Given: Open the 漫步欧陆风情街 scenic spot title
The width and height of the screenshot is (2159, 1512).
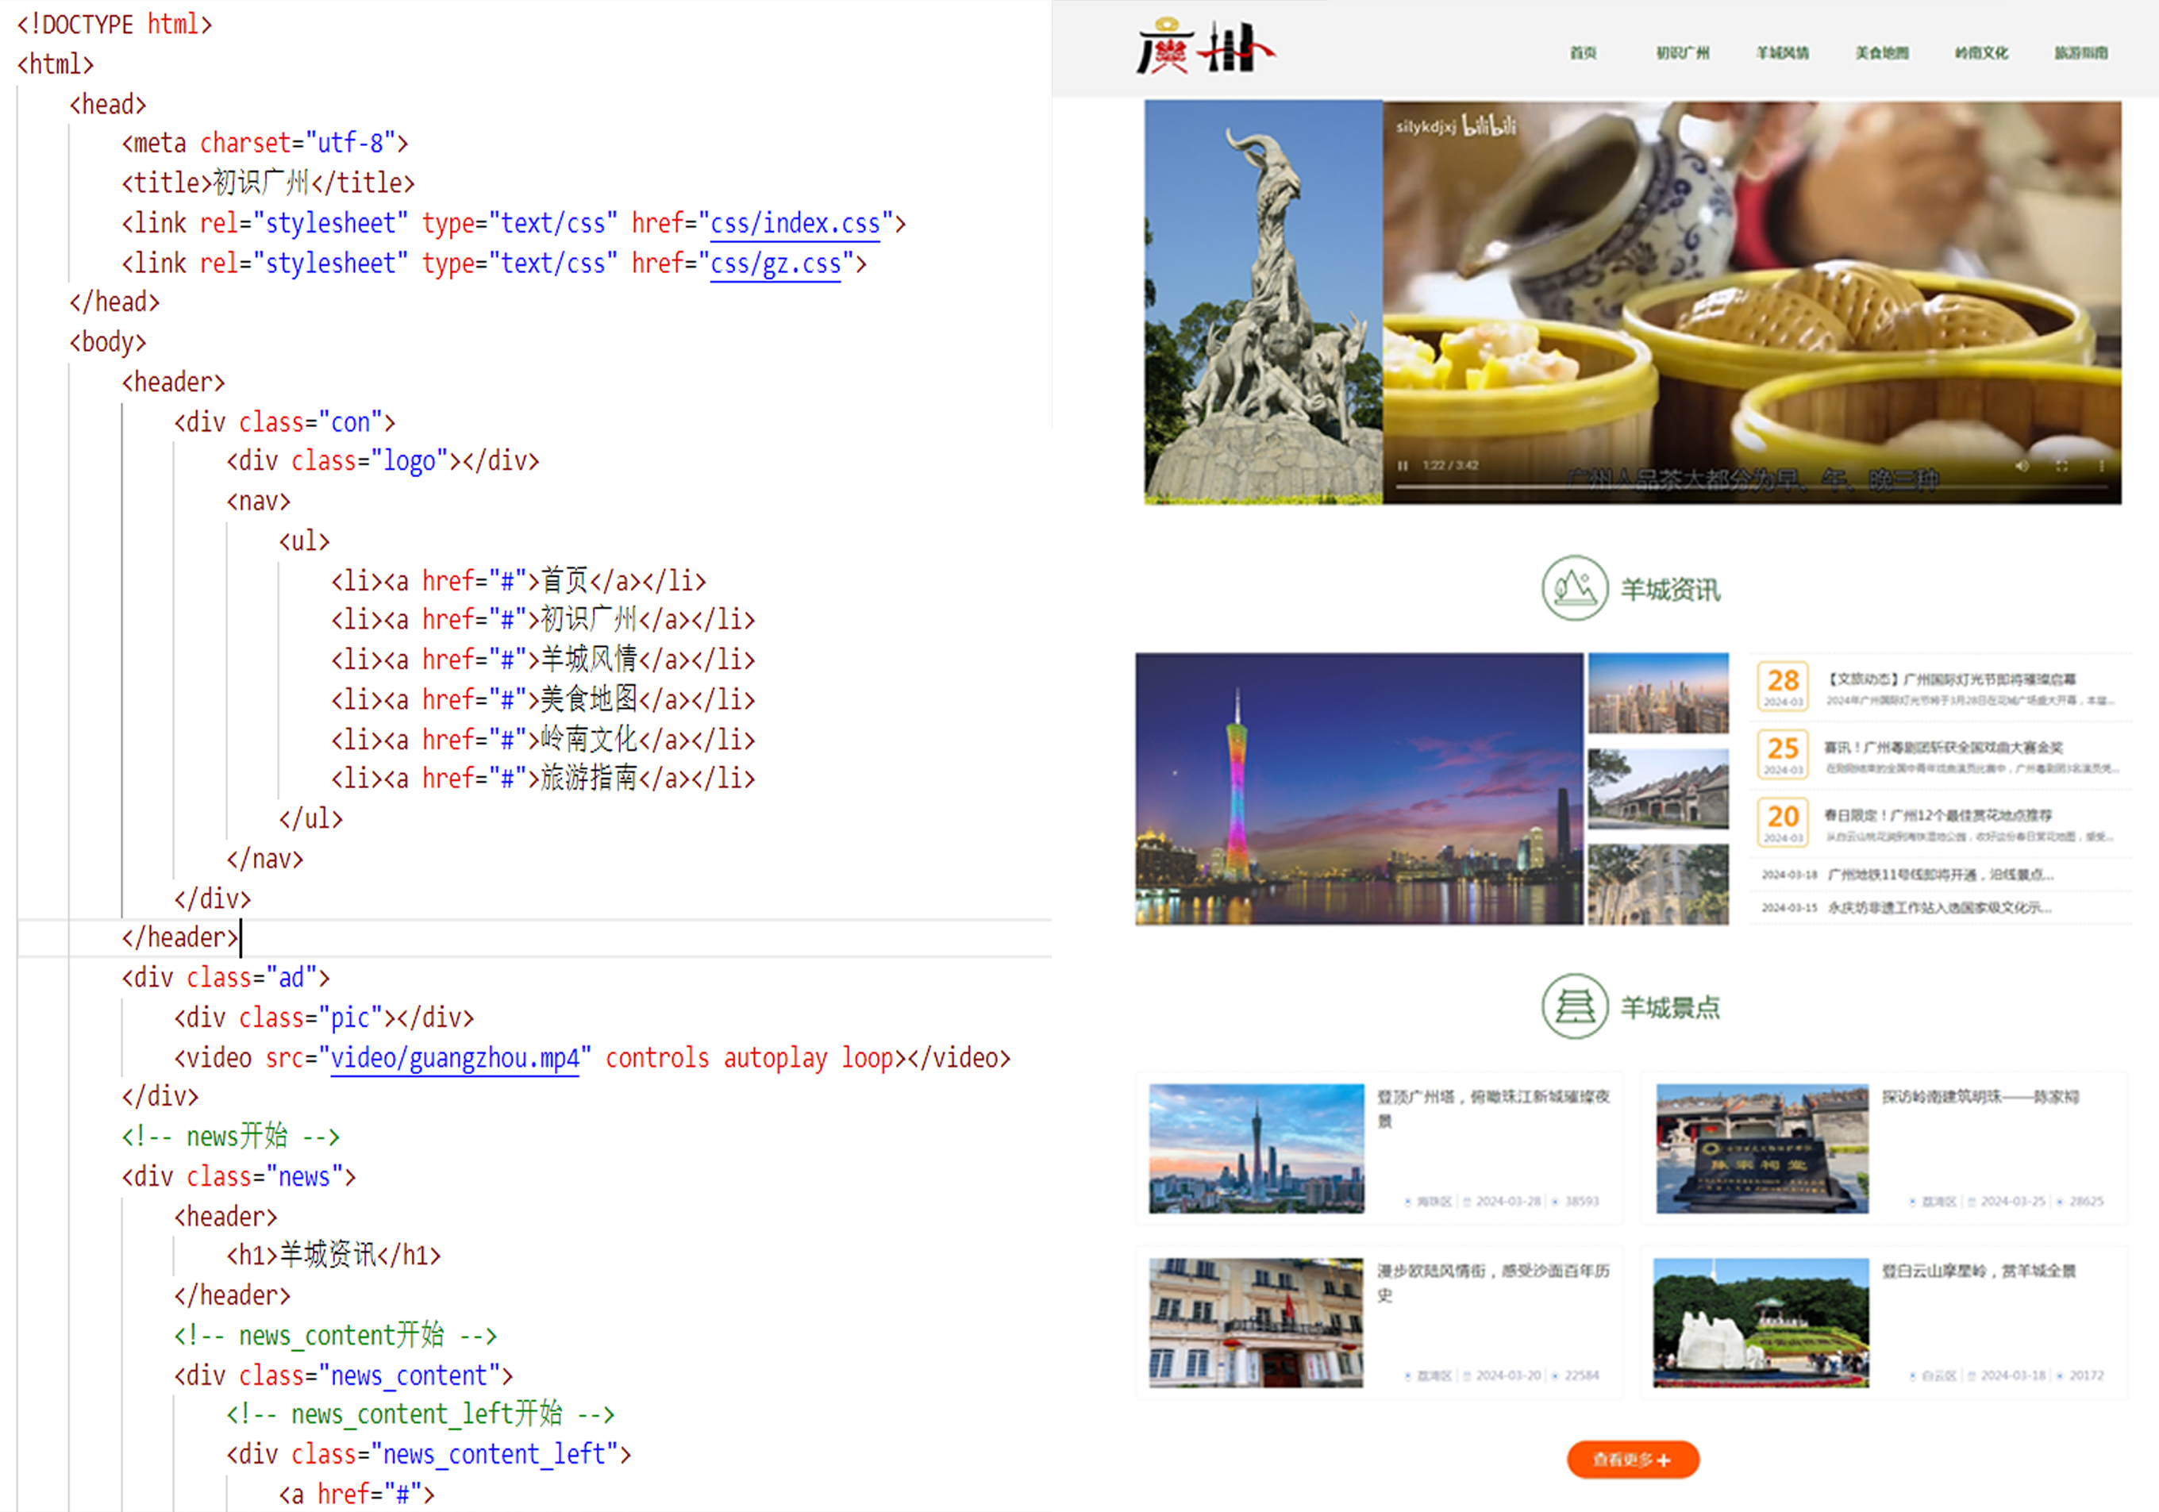Looking at the screenshot, I should [x=1493, y=1283].
